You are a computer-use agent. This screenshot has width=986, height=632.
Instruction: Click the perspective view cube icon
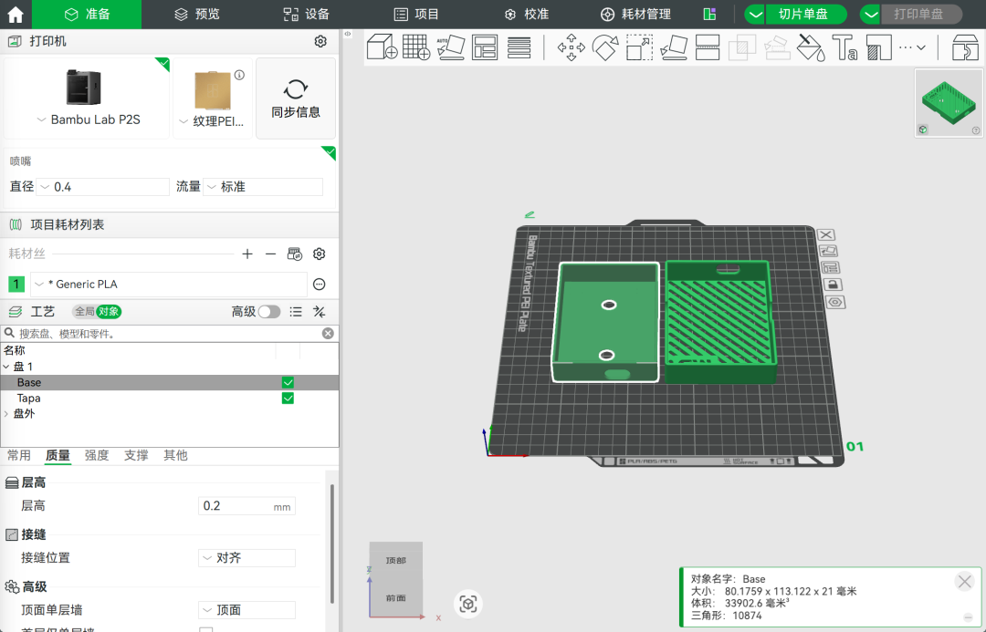click(x=467, y=605)
